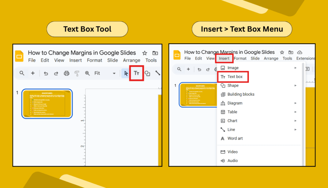Click the highlighted Insert menu in right screenshot

(x=224, y=58)
